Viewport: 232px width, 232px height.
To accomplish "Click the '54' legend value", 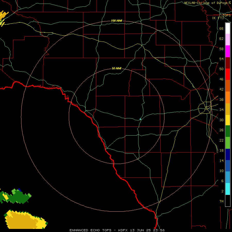I will tap(221, 59).
